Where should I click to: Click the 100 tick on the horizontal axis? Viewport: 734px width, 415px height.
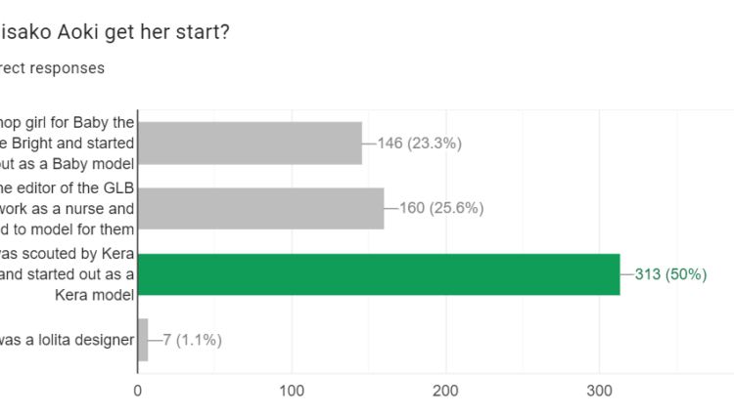292,390
